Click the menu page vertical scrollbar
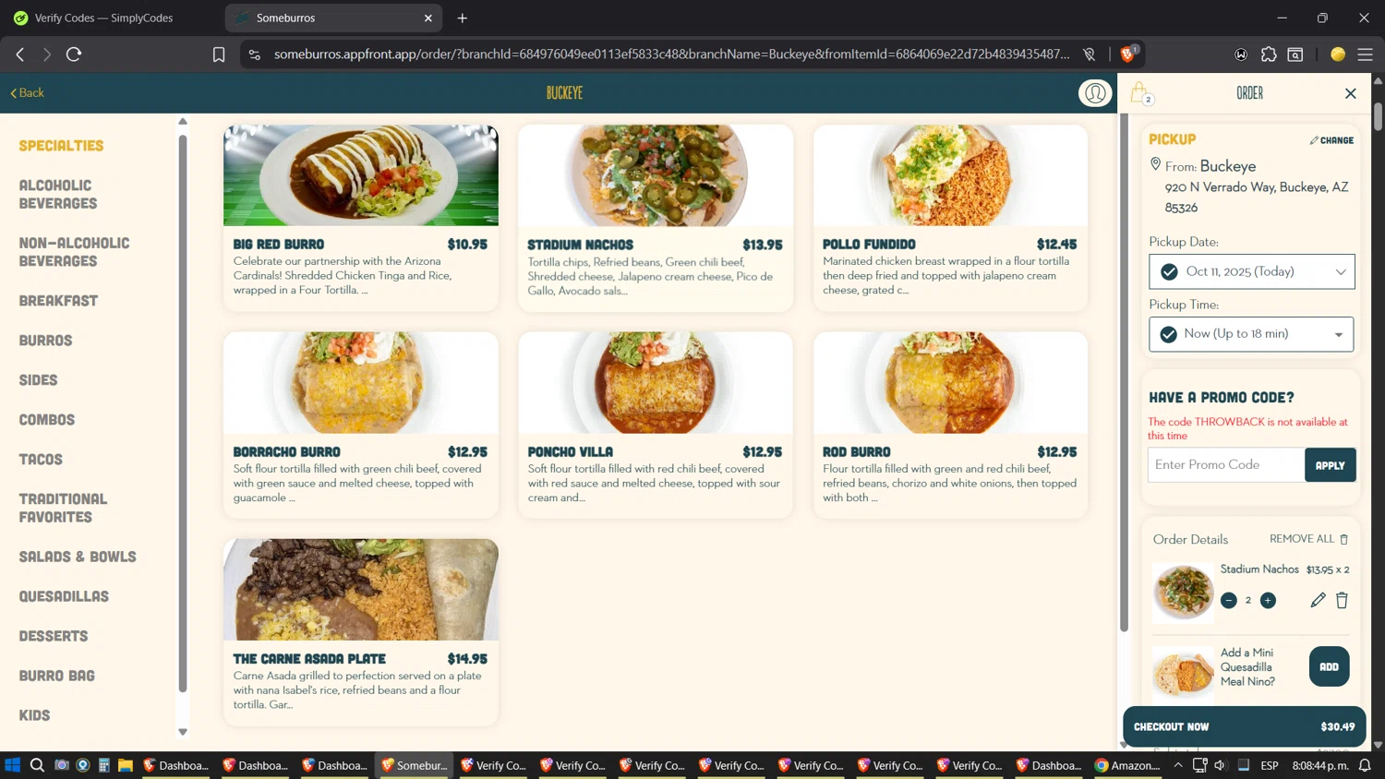This screenshot has width=1385, height=779. pyautogui.click(x=1124, y=374)
